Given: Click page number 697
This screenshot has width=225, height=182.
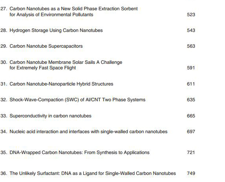Looking at the screenshot, I should click(191, 132).
